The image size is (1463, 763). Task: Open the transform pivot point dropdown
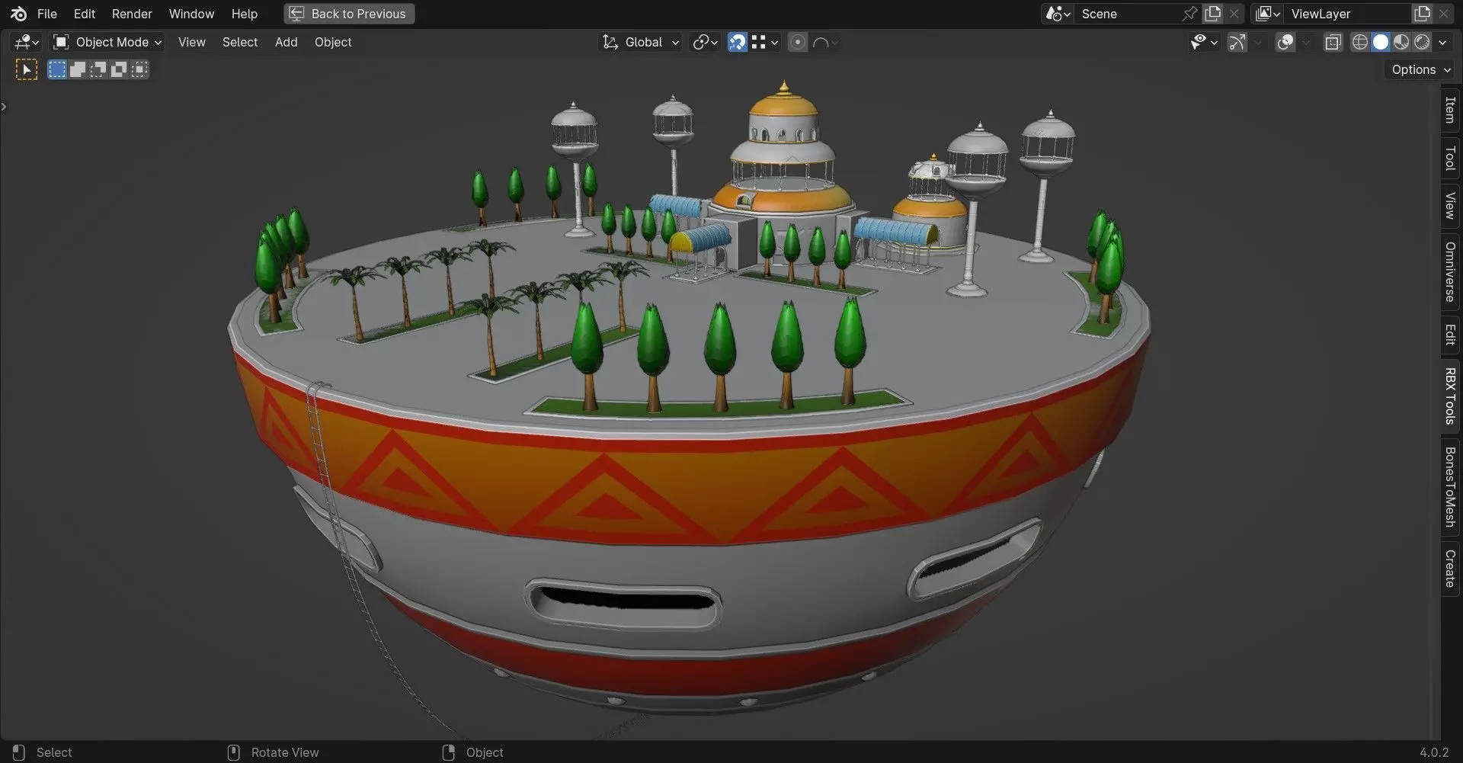705,42
